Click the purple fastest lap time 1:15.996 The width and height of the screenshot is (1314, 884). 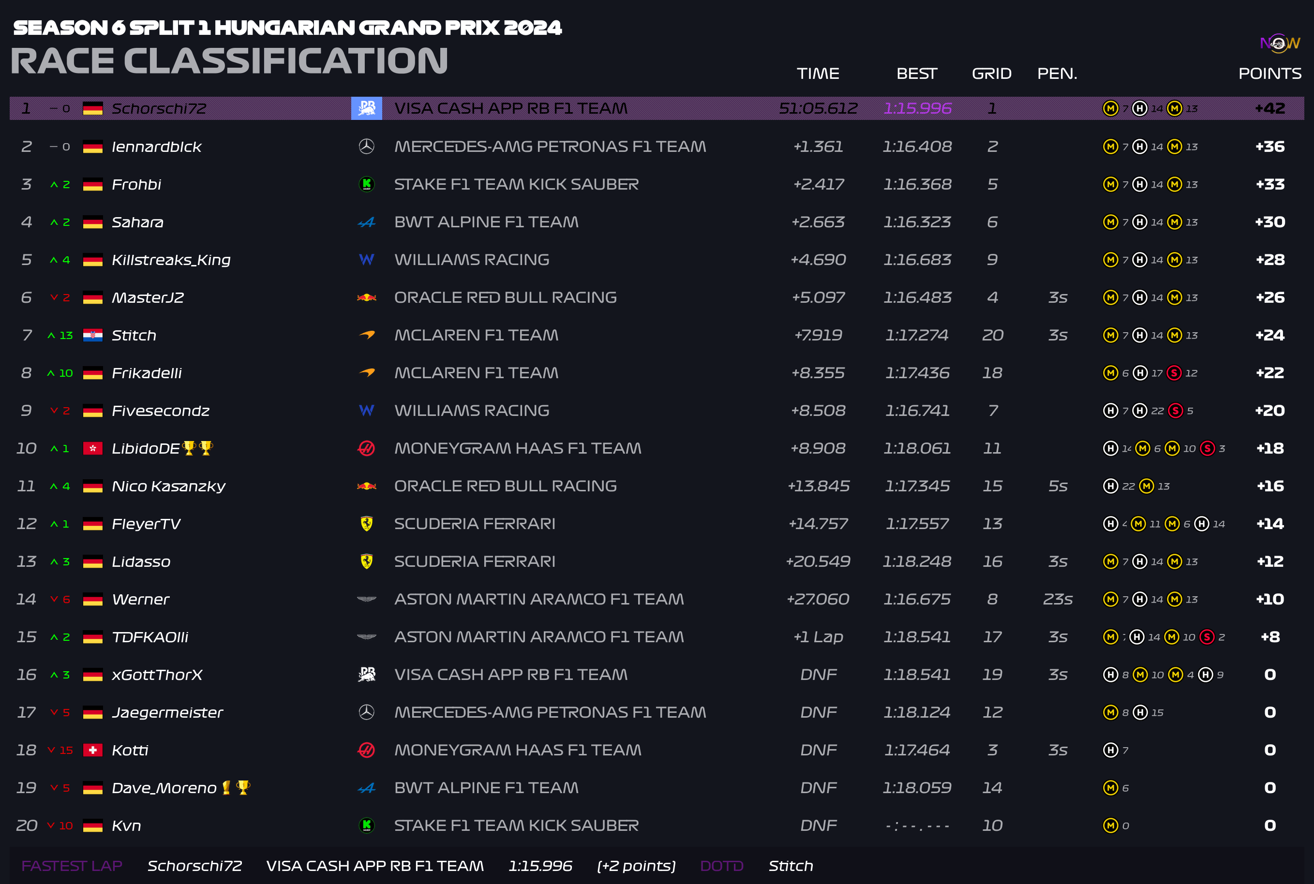[x=917, y=108]
